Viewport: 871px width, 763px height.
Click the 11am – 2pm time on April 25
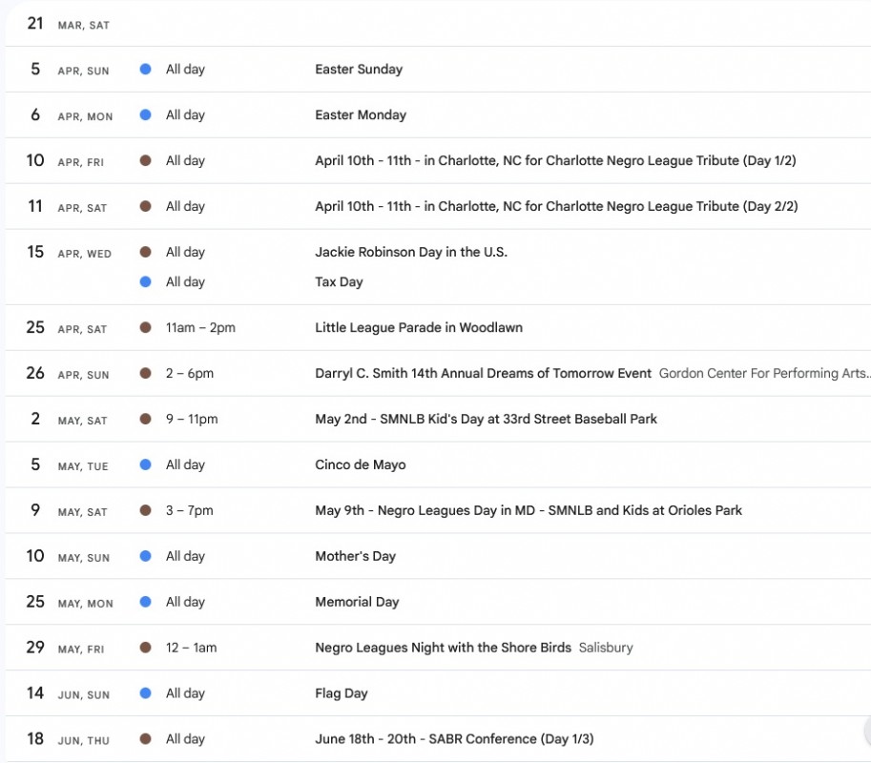200,328
